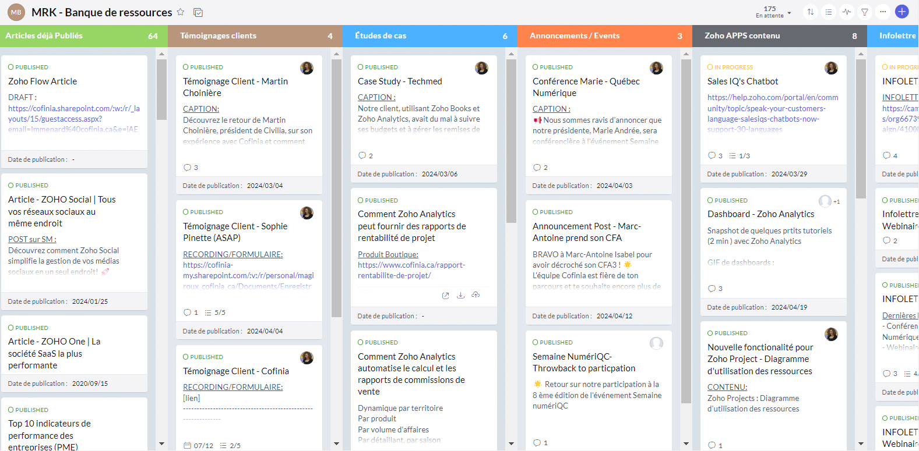This screenshot has height=451, width=919.
Task: Open Article - ZOHO Social card title
Action: pyautogui.click(x=62, y=211)
